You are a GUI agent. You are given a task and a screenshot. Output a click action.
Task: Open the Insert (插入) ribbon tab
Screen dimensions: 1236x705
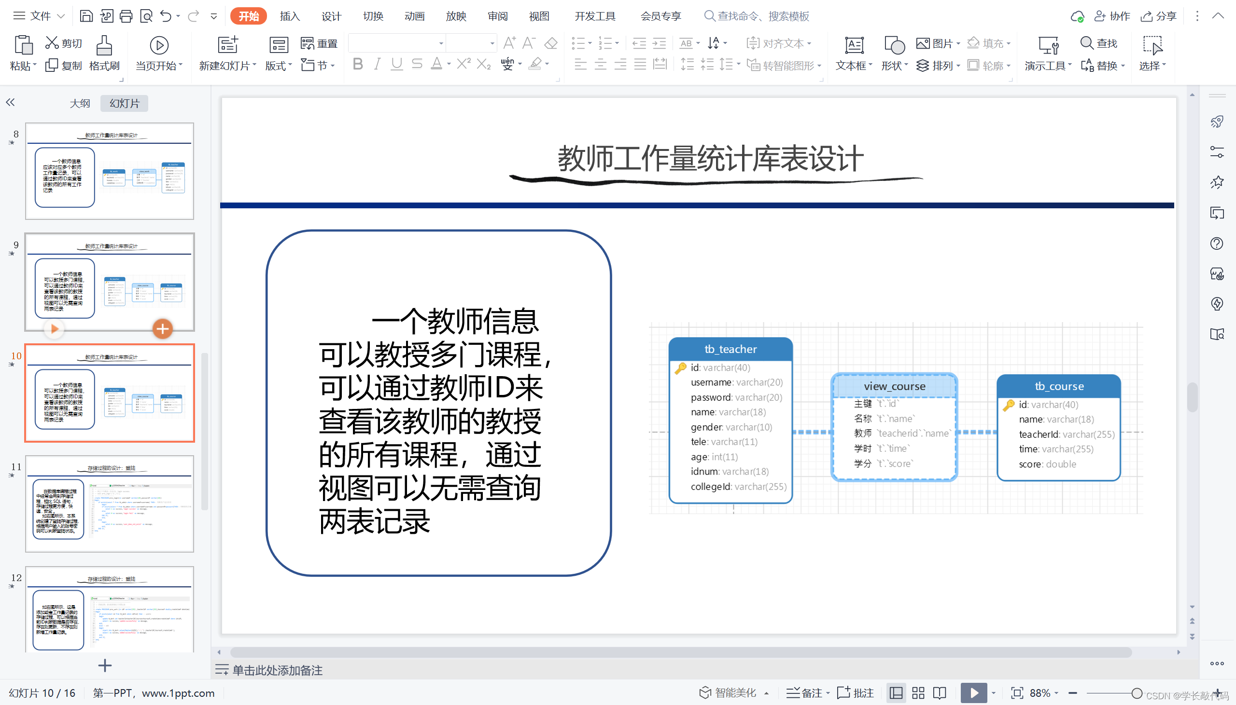click(x=290, y=16)
